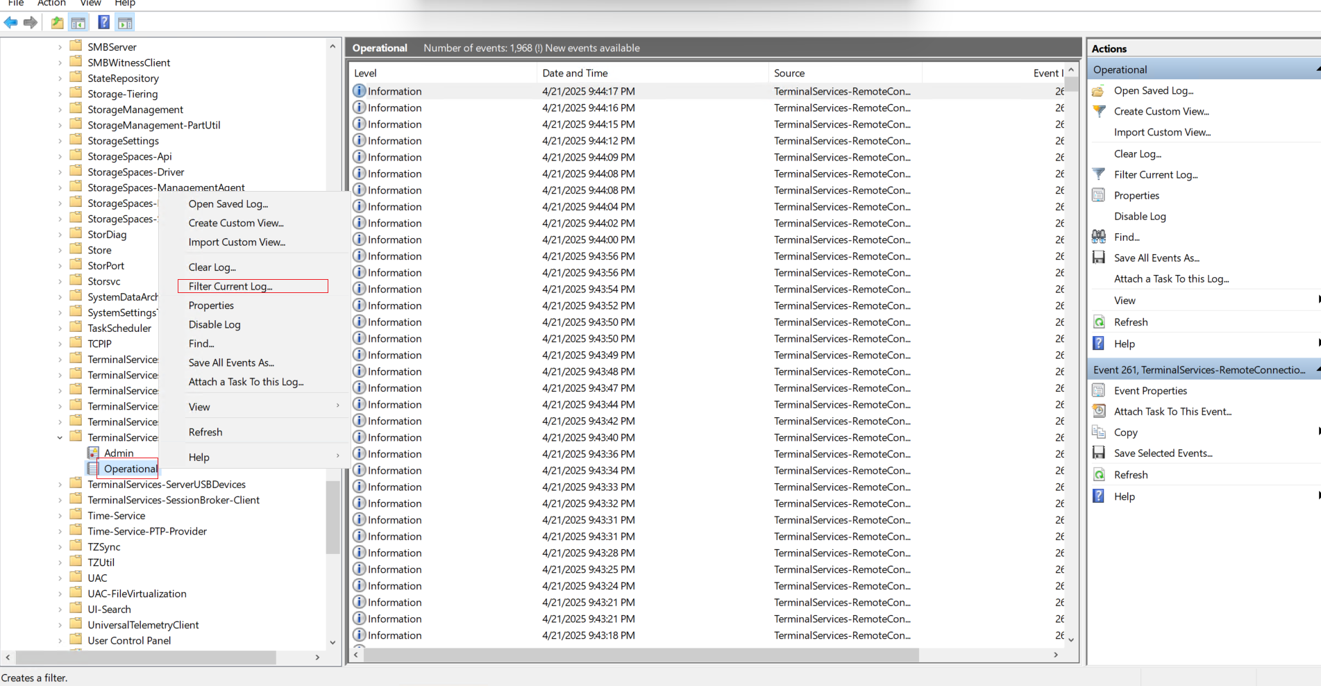Viewport: 1321px width, 686px height.
Task: Click Show/Hide Console Tree toolbar icon
Action: pyautogui.click(x=78, y=23)
